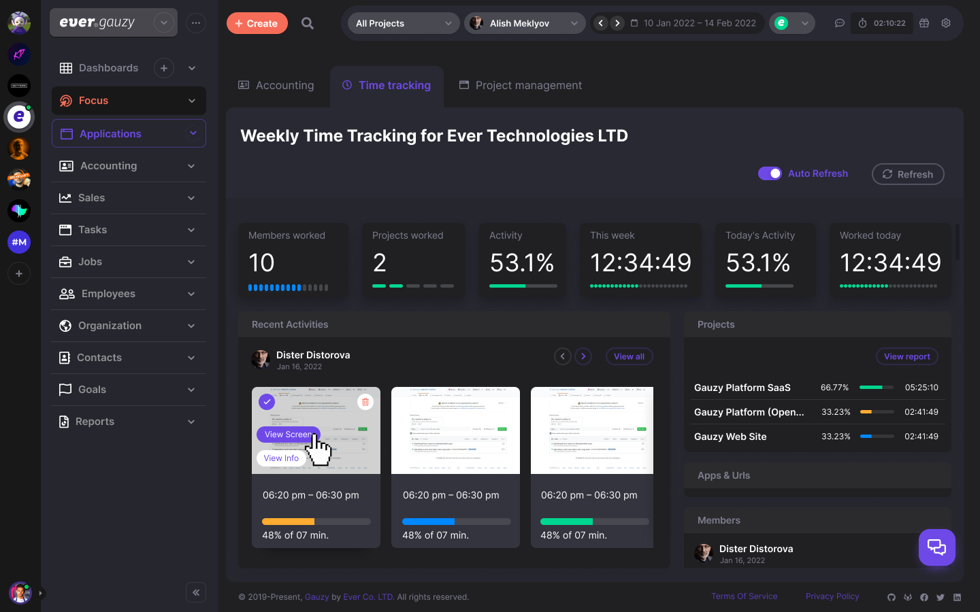Click the chat bubble widget in the bottom corner
The image size is (980, 612).
coord(936,547)
